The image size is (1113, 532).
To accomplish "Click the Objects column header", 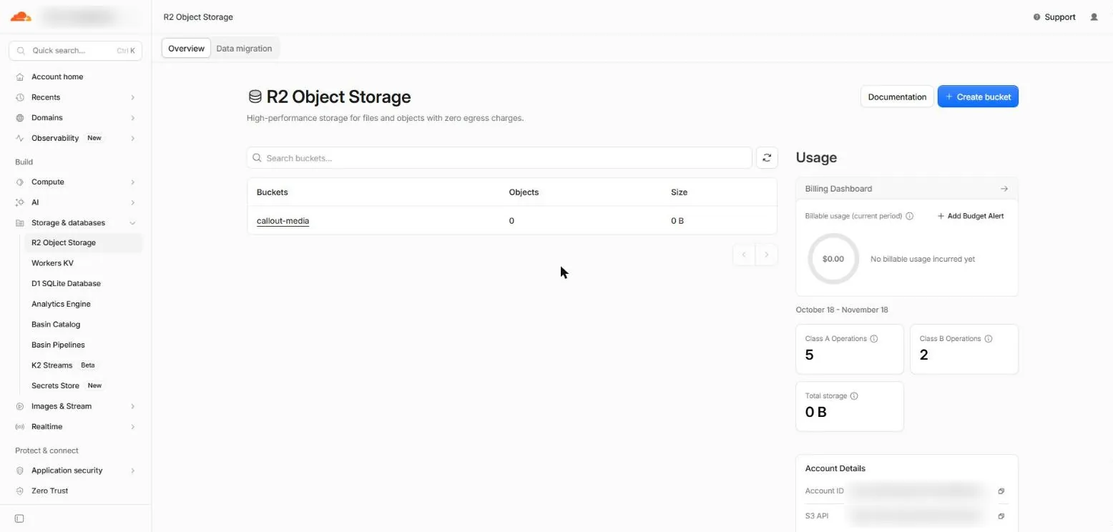I will pyautogui.click(x=524, y=192).
